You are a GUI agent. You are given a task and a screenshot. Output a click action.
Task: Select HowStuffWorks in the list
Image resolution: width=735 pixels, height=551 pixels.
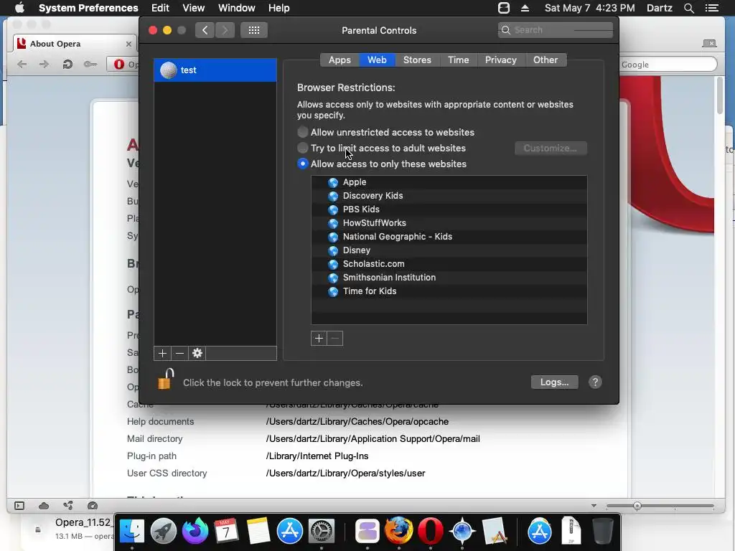click(449, 223)
